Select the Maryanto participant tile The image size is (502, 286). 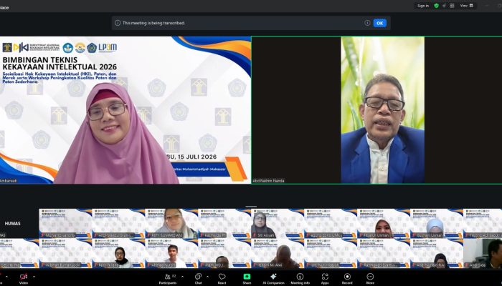65,223
